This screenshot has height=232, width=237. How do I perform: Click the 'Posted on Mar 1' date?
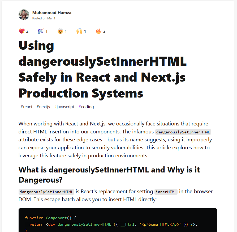(x=44, y=18)
